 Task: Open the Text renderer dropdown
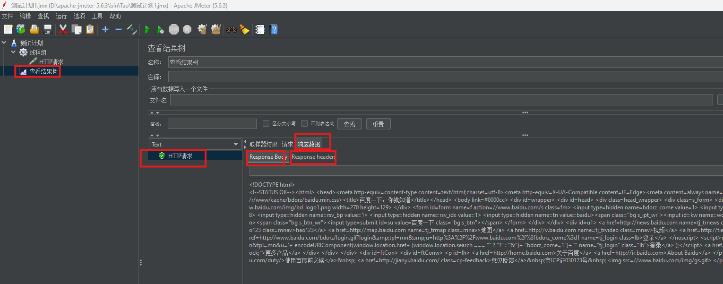[195, 144]
